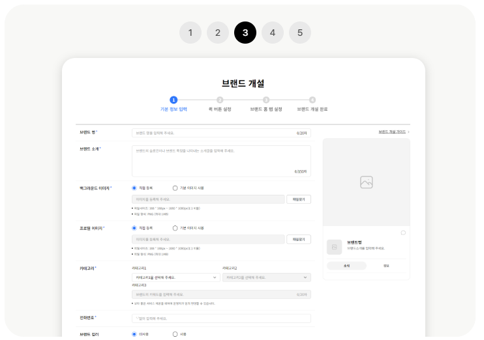This screenshot has width=484, height=340.
Task: Select 직접 등록 for 백그라운드 이미지
Action: point(134,188)
